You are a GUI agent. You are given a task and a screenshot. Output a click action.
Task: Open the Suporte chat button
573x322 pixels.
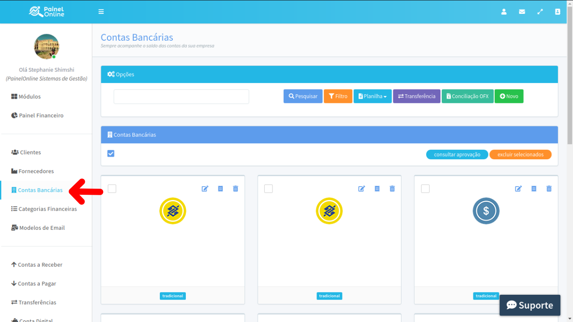(x=530, y=305)
